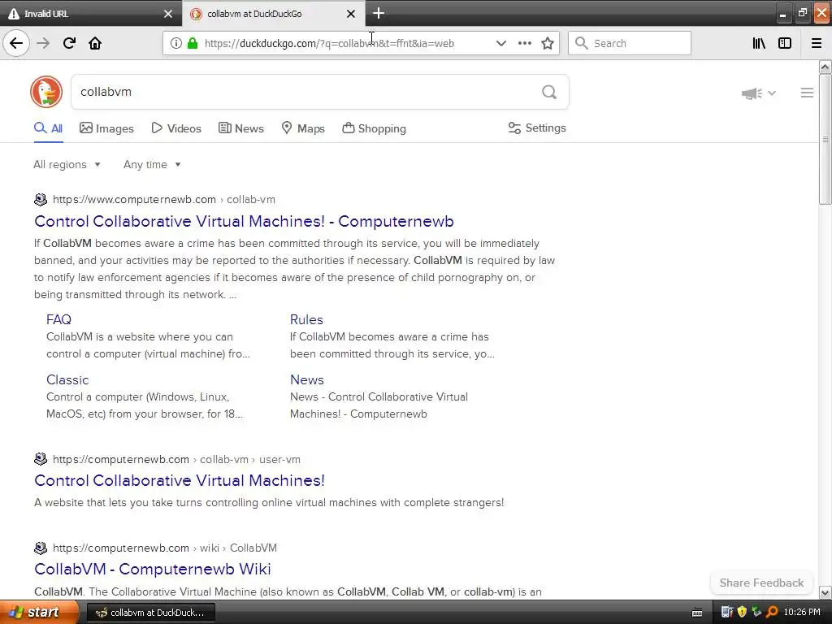
Task: Switch to News results tab
Action: point(240,128)
